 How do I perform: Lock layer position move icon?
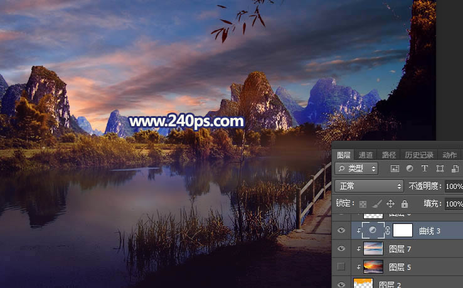click(390, 204)
